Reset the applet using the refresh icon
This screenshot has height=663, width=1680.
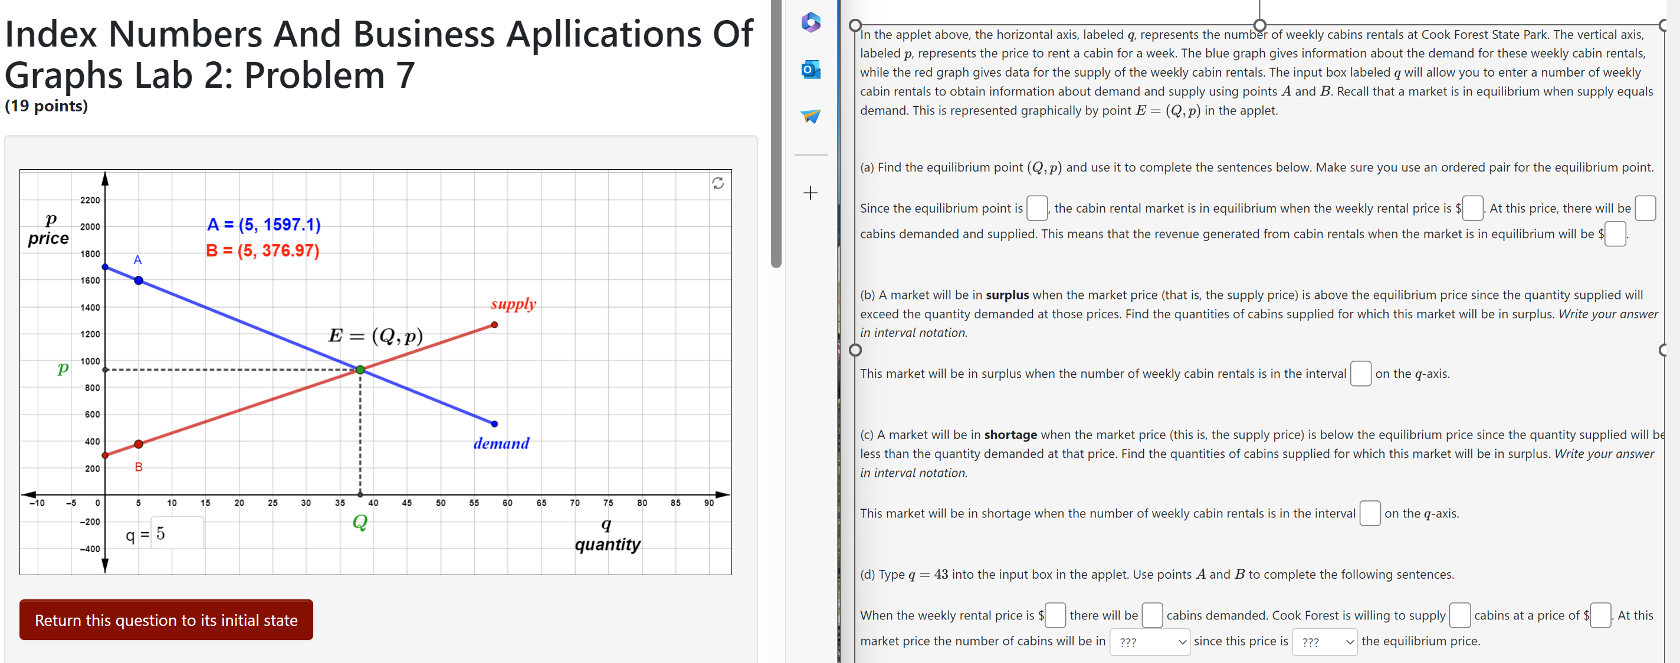[x=717, y=184]
